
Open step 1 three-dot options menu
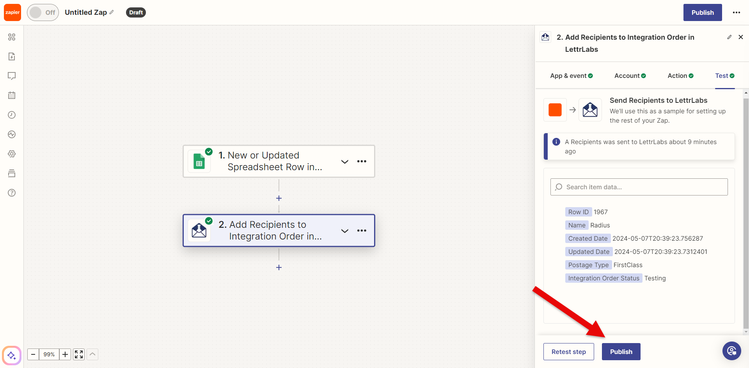point(362,161)
